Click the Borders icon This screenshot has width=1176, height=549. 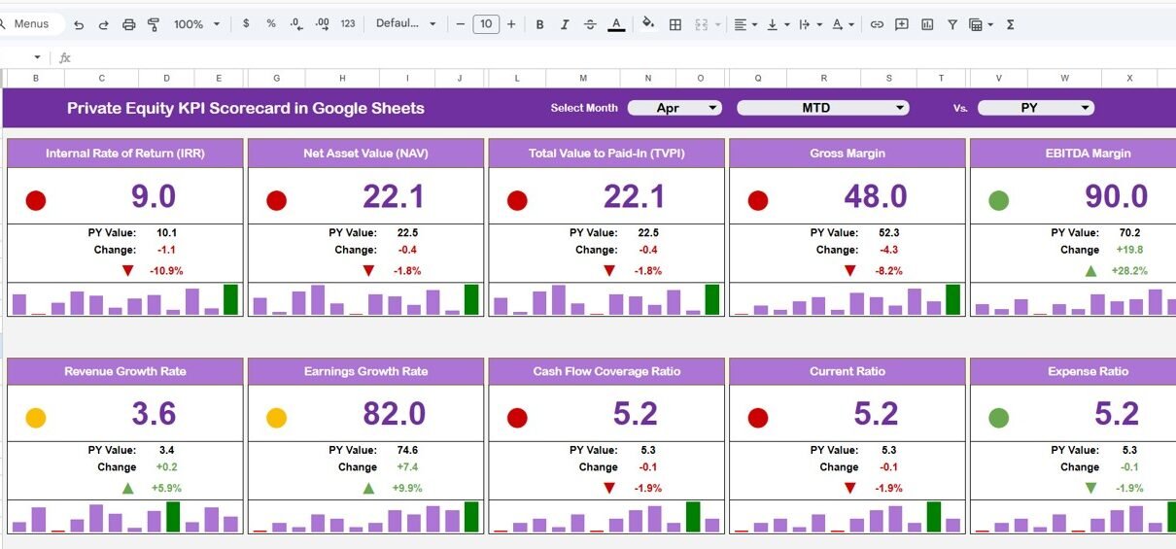pyautogui.click(x=675, y=24)
